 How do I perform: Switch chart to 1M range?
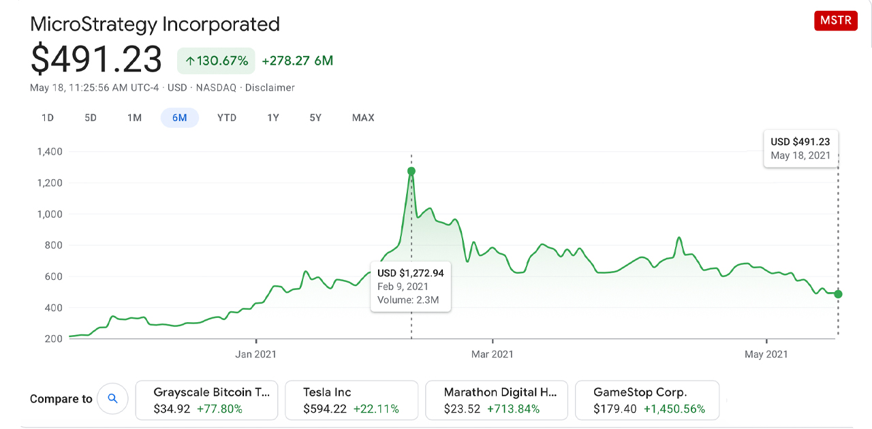click(134, 118)
